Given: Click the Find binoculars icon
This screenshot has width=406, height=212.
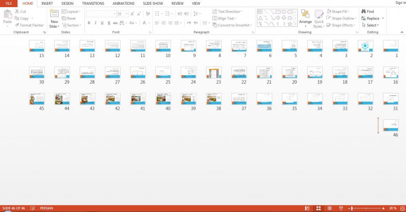Looking at the screenshot, I should (364, 11).
